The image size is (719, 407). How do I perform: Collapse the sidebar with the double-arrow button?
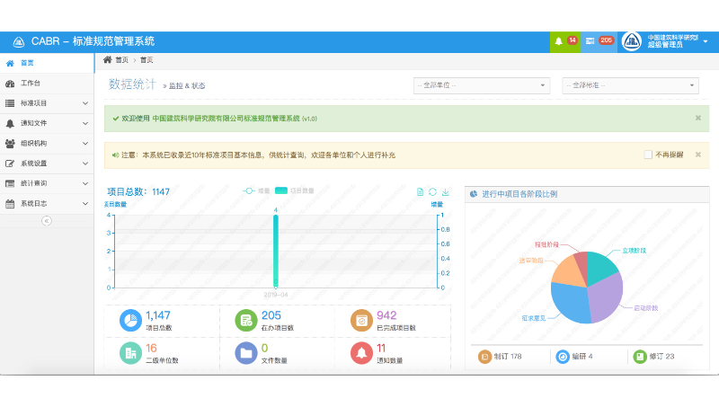point(47,221)
